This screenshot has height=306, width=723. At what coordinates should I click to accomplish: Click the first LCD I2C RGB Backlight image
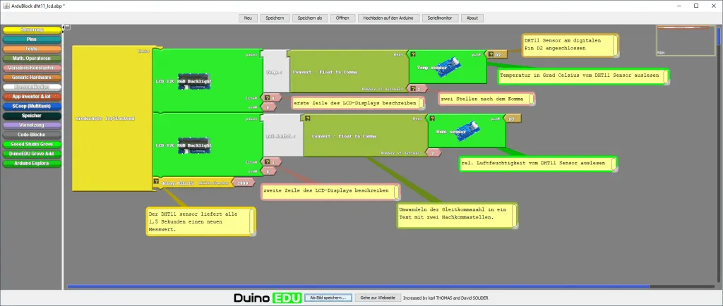pos(195,82)
